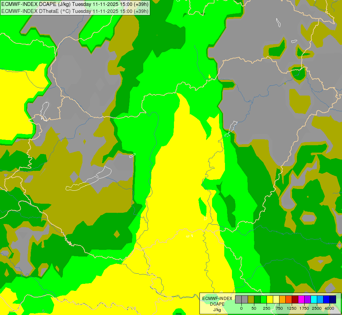The height and width of the screenshot is (315, 342).
Task: Click the dark red legend swatch
Action: tap(295, 300)
